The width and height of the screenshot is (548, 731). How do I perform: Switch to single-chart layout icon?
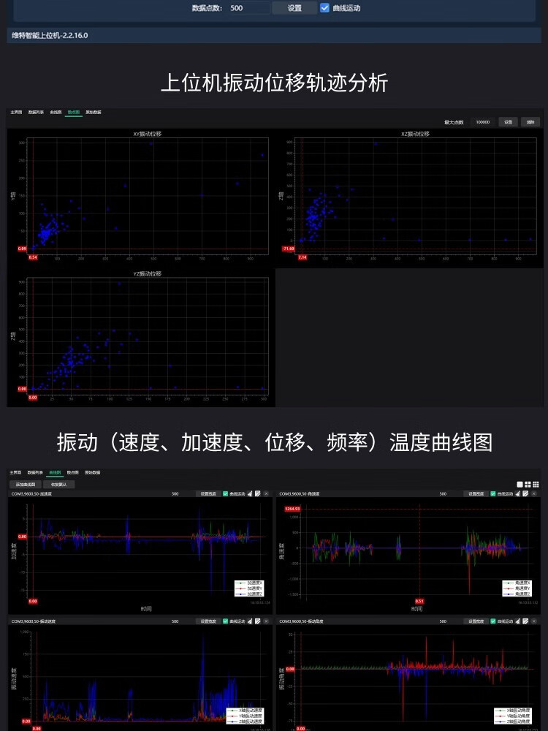click(520, 484)
